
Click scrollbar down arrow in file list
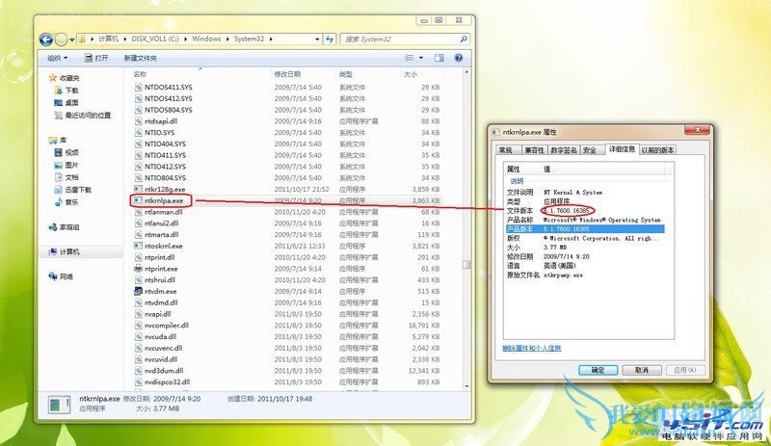coord(466,386)
